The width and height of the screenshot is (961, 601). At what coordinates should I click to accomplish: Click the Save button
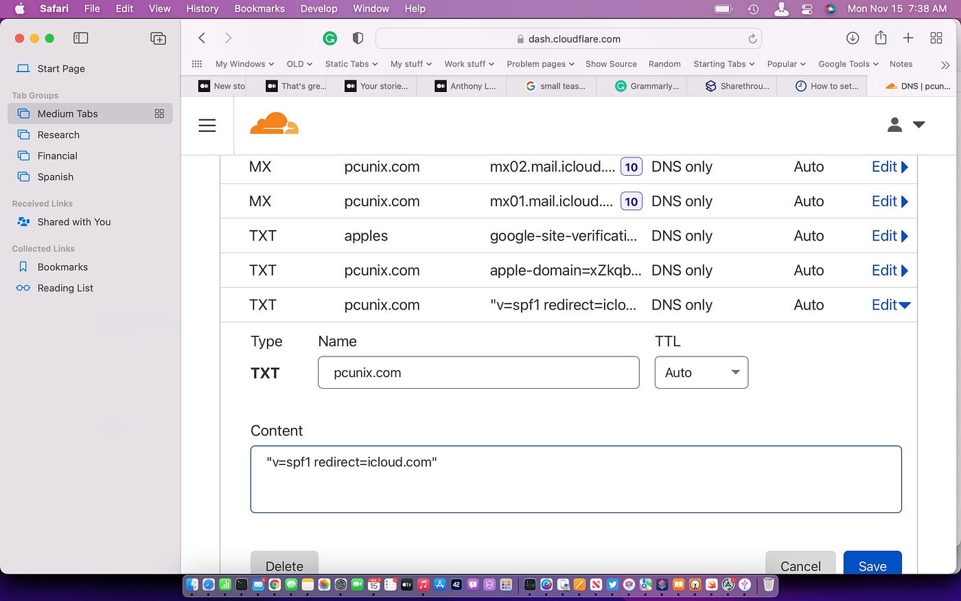click(x=872, y=563)
